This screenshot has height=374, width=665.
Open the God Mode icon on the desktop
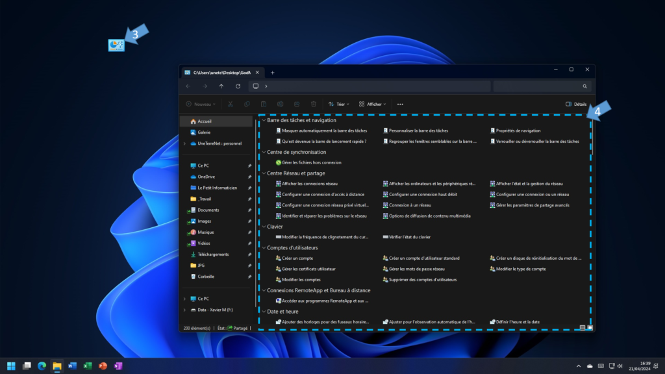coord(115,44)
